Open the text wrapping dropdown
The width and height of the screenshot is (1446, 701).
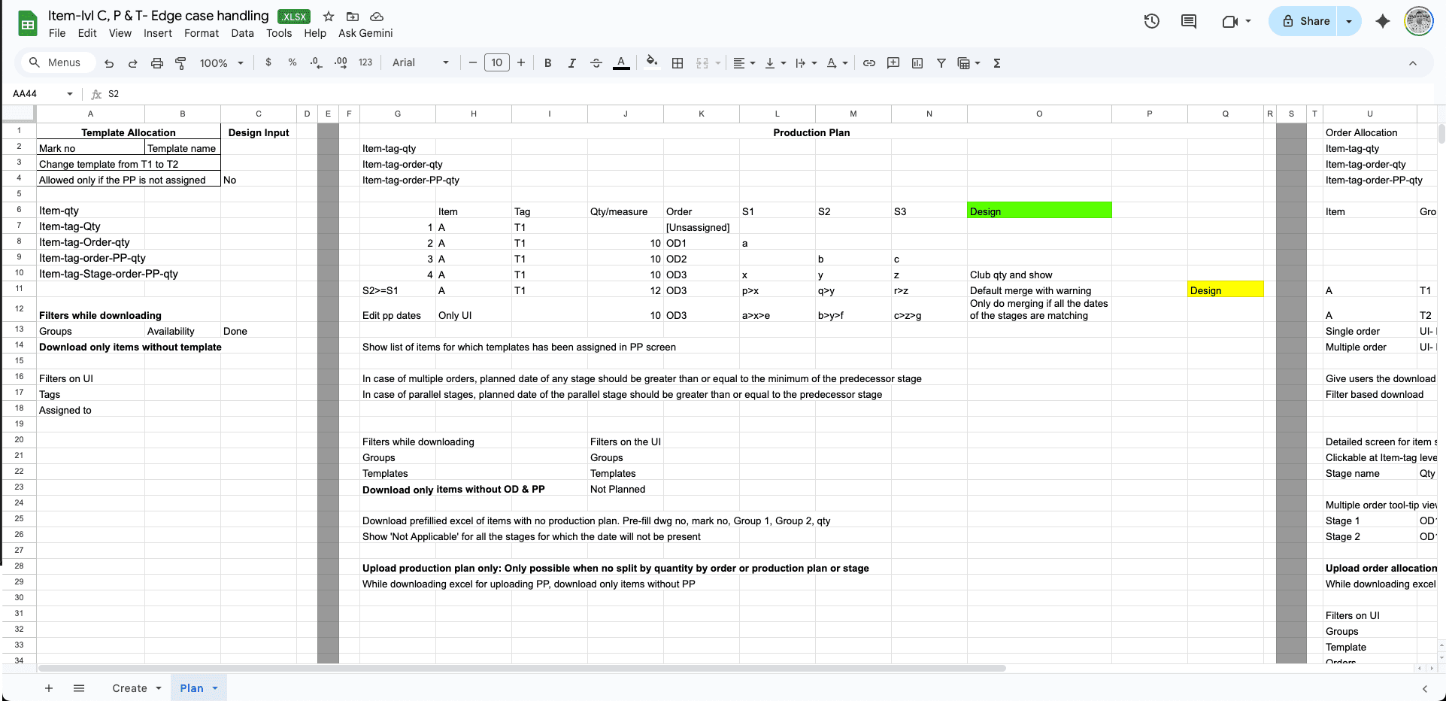pos(806,63)
